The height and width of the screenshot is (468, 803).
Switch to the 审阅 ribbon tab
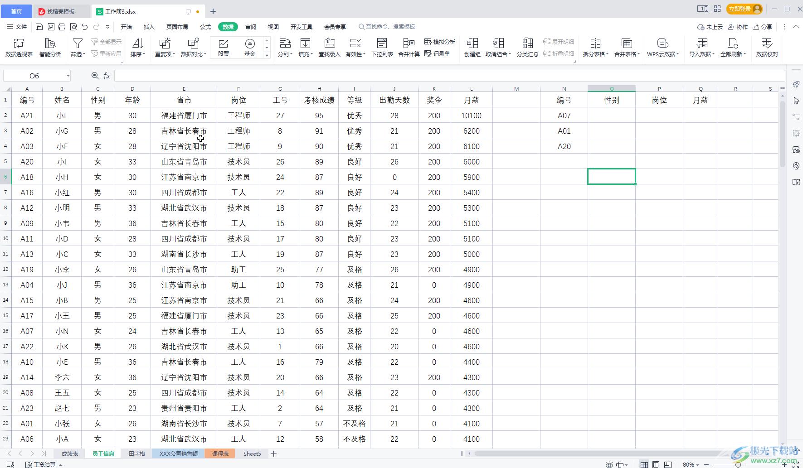point(251,27)
